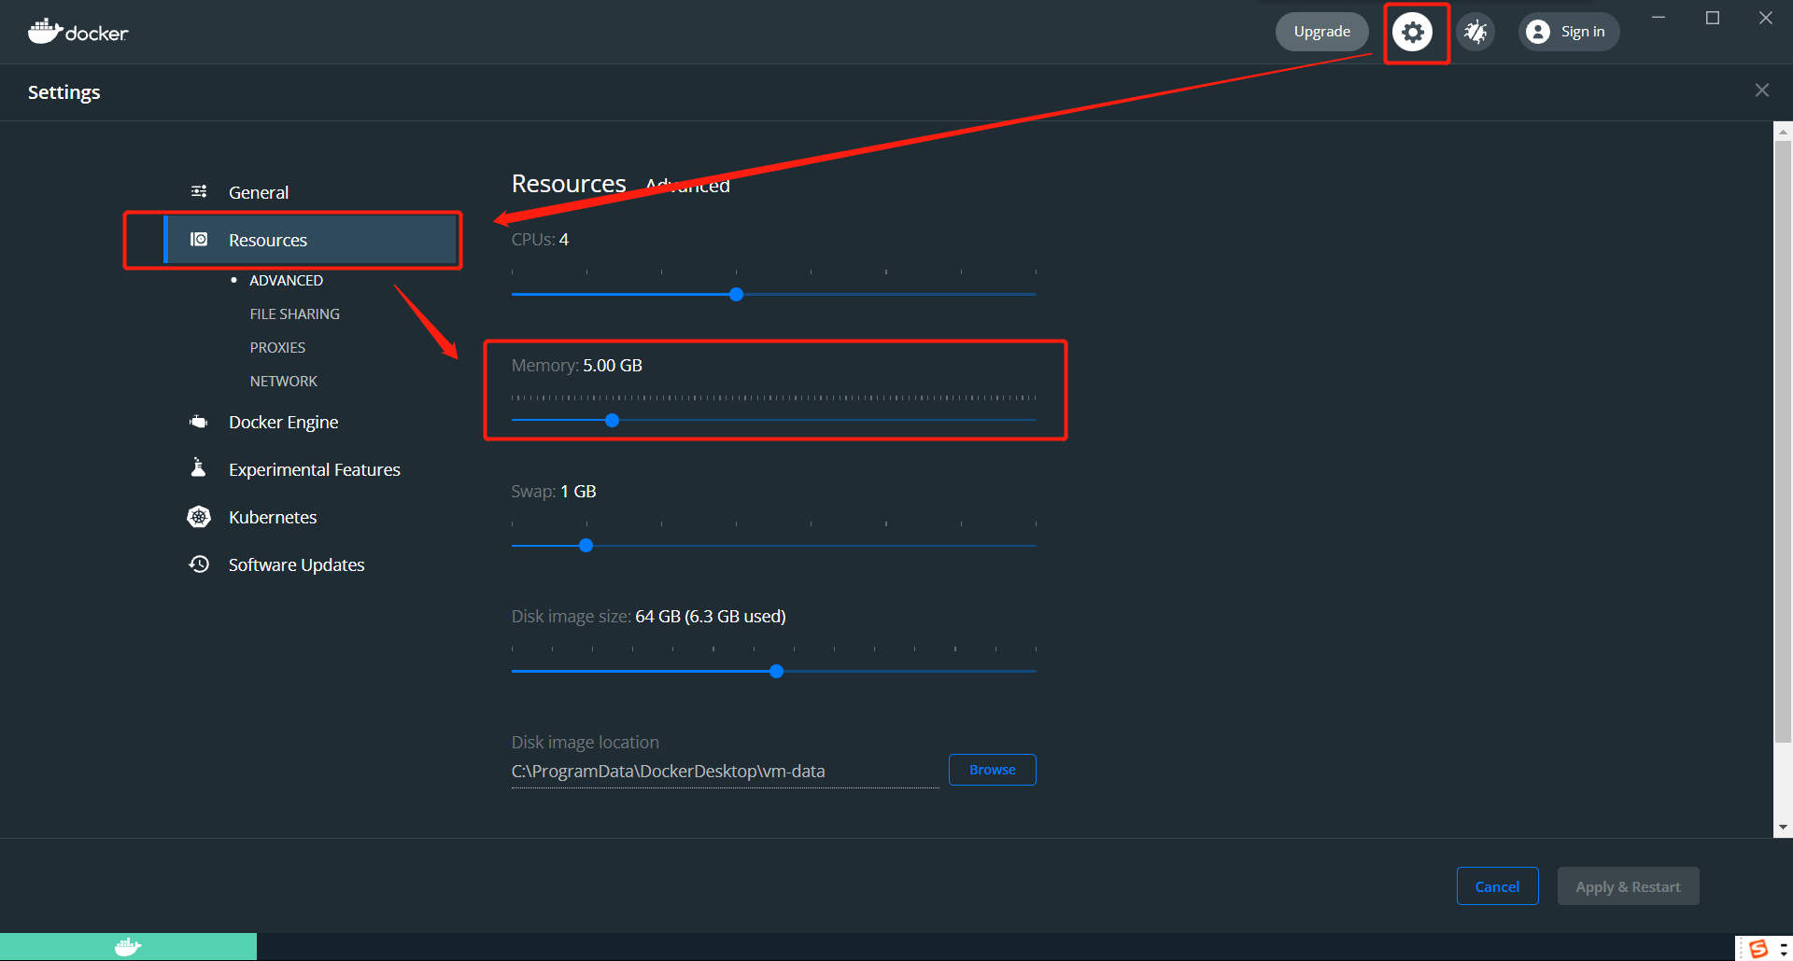1793x961 pixels.
Task: Click the General sliders icon
Action: point(199,191)
